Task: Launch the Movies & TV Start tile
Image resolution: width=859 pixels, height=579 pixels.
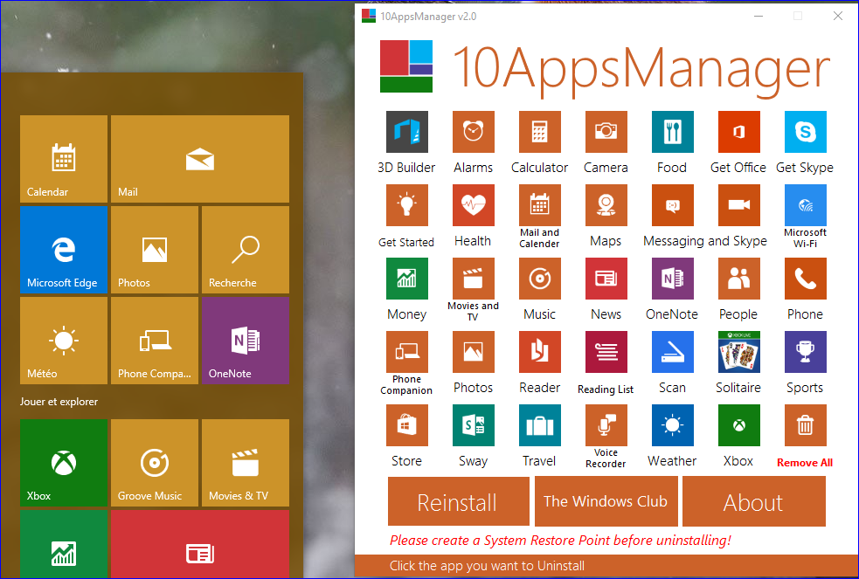Action: click(x=246, y=463)
